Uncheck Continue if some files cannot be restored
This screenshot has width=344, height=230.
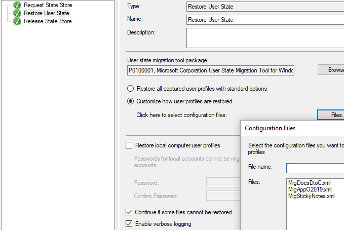click(x=129, y=212)
